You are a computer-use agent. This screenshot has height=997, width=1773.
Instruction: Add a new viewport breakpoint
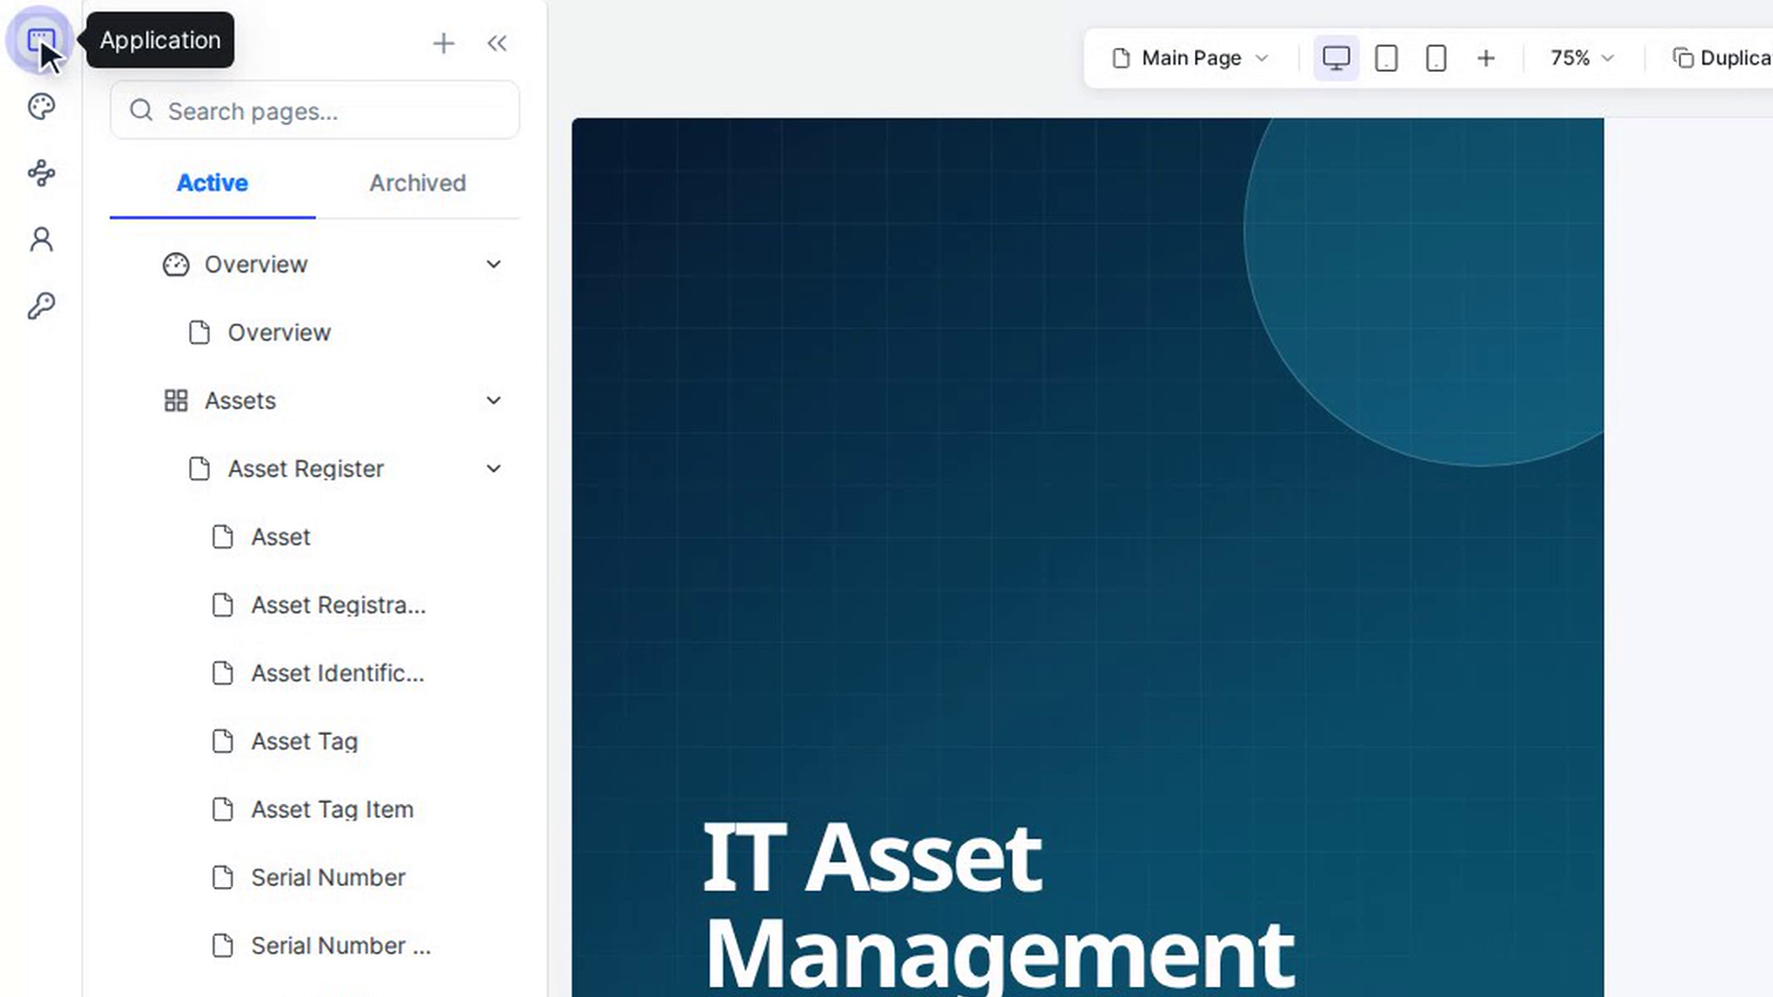pyautogui.click(x=1486, y=58)
